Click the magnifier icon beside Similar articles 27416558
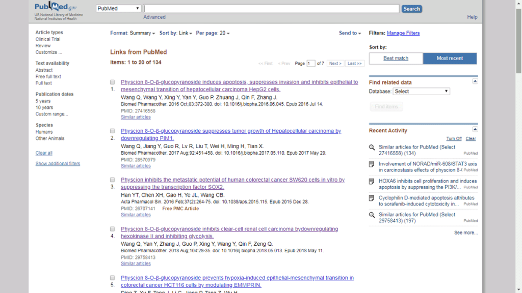 coord(372,148)
